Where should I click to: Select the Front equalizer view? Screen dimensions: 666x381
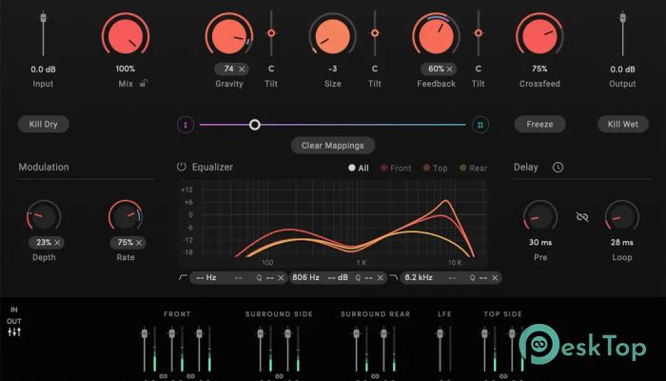click(396, 168)
